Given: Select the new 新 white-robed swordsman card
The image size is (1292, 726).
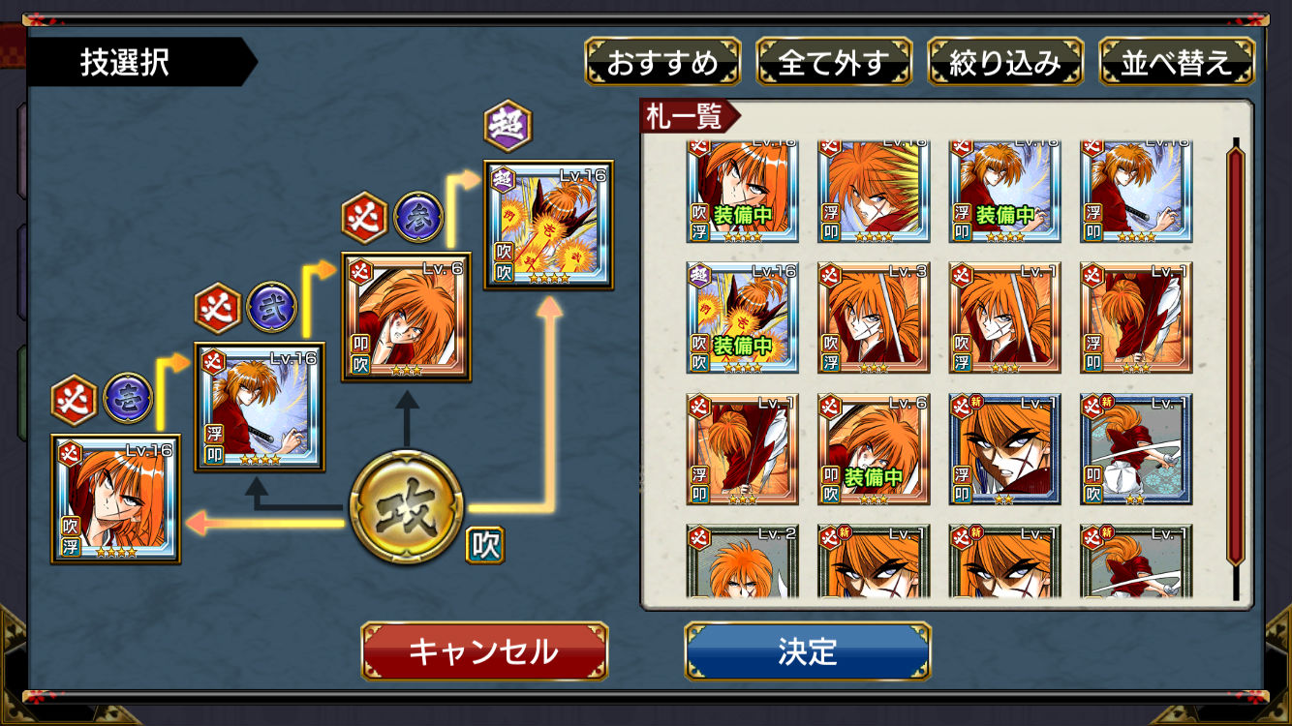Looking at the screenshot, I should coord(1136,449).
